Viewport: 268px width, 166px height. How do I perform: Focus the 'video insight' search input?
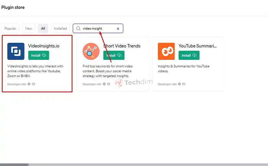tap(98, 28)
